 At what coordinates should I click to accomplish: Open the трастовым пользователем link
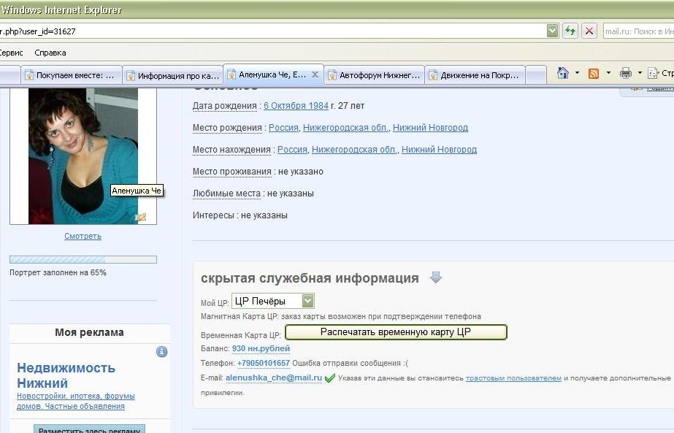pyautogui.click(x=513, y=378)
